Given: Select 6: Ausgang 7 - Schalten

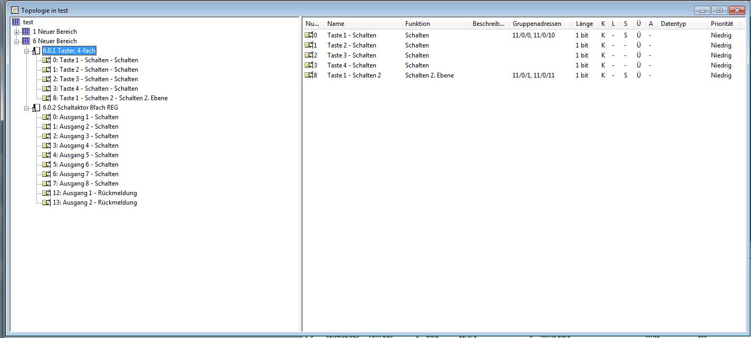Looking at the screenshot, I should [85, 174].
